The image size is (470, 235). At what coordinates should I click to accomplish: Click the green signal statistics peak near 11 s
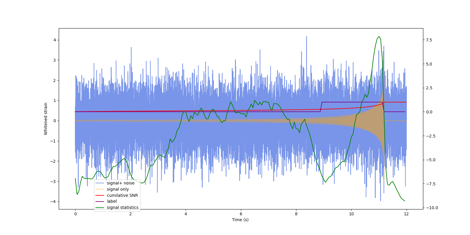click(x=379, y=37)
